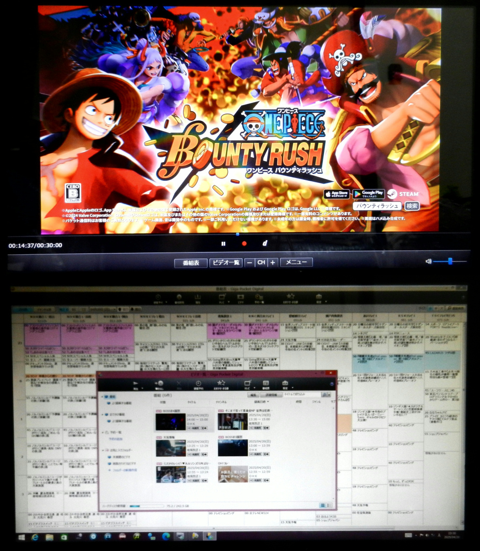Collapse the おでかけ番組 tree node
Image resolution: width=480 pixels, height=551 pixels.
pyautogui.click(x=102, y=415)
